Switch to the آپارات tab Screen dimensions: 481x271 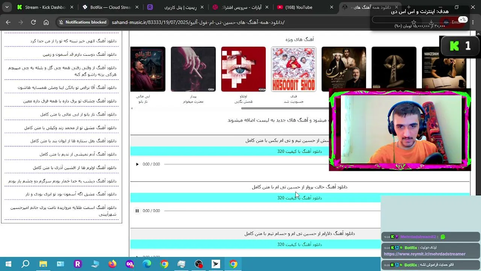[241, 7]
